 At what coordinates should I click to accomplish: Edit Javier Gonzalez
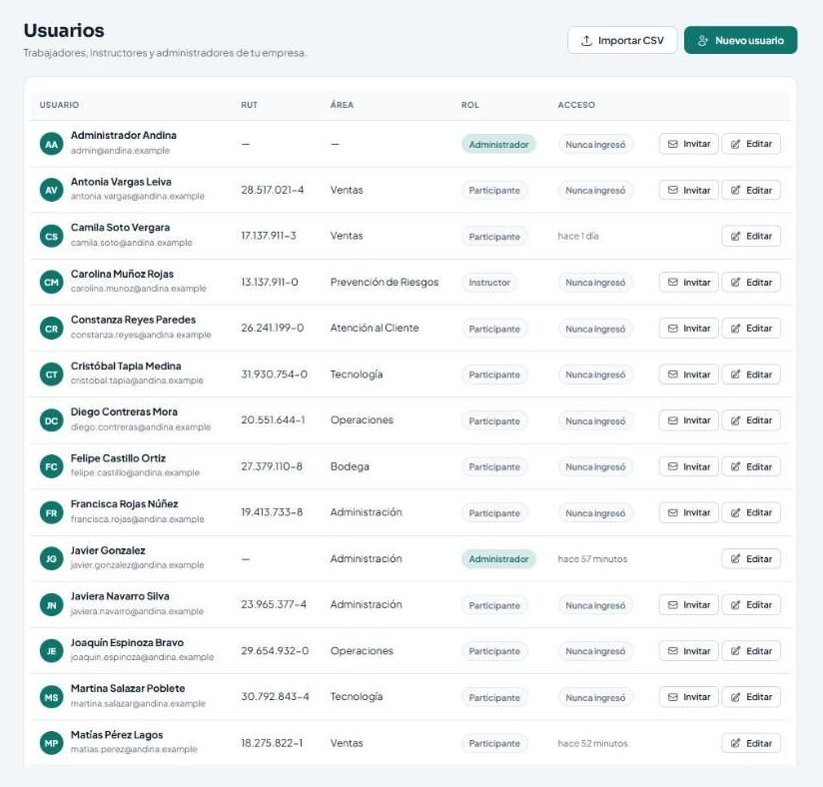tap(751, 558)
